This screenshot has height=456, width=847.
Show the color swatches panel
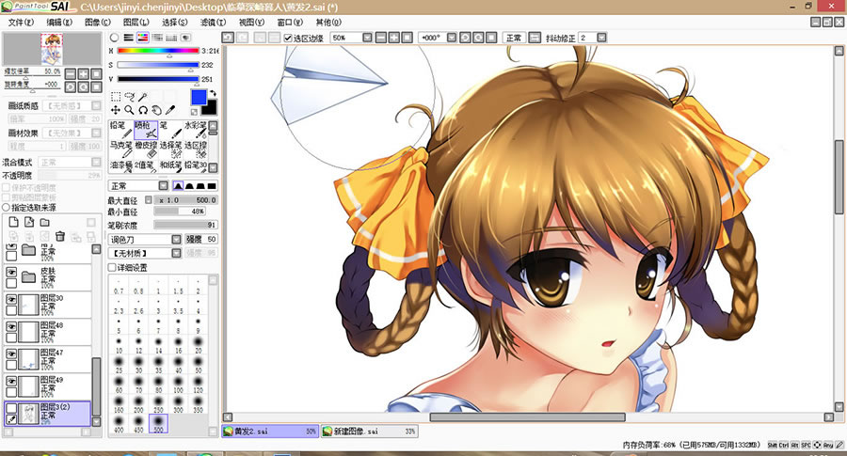point(171,38)
